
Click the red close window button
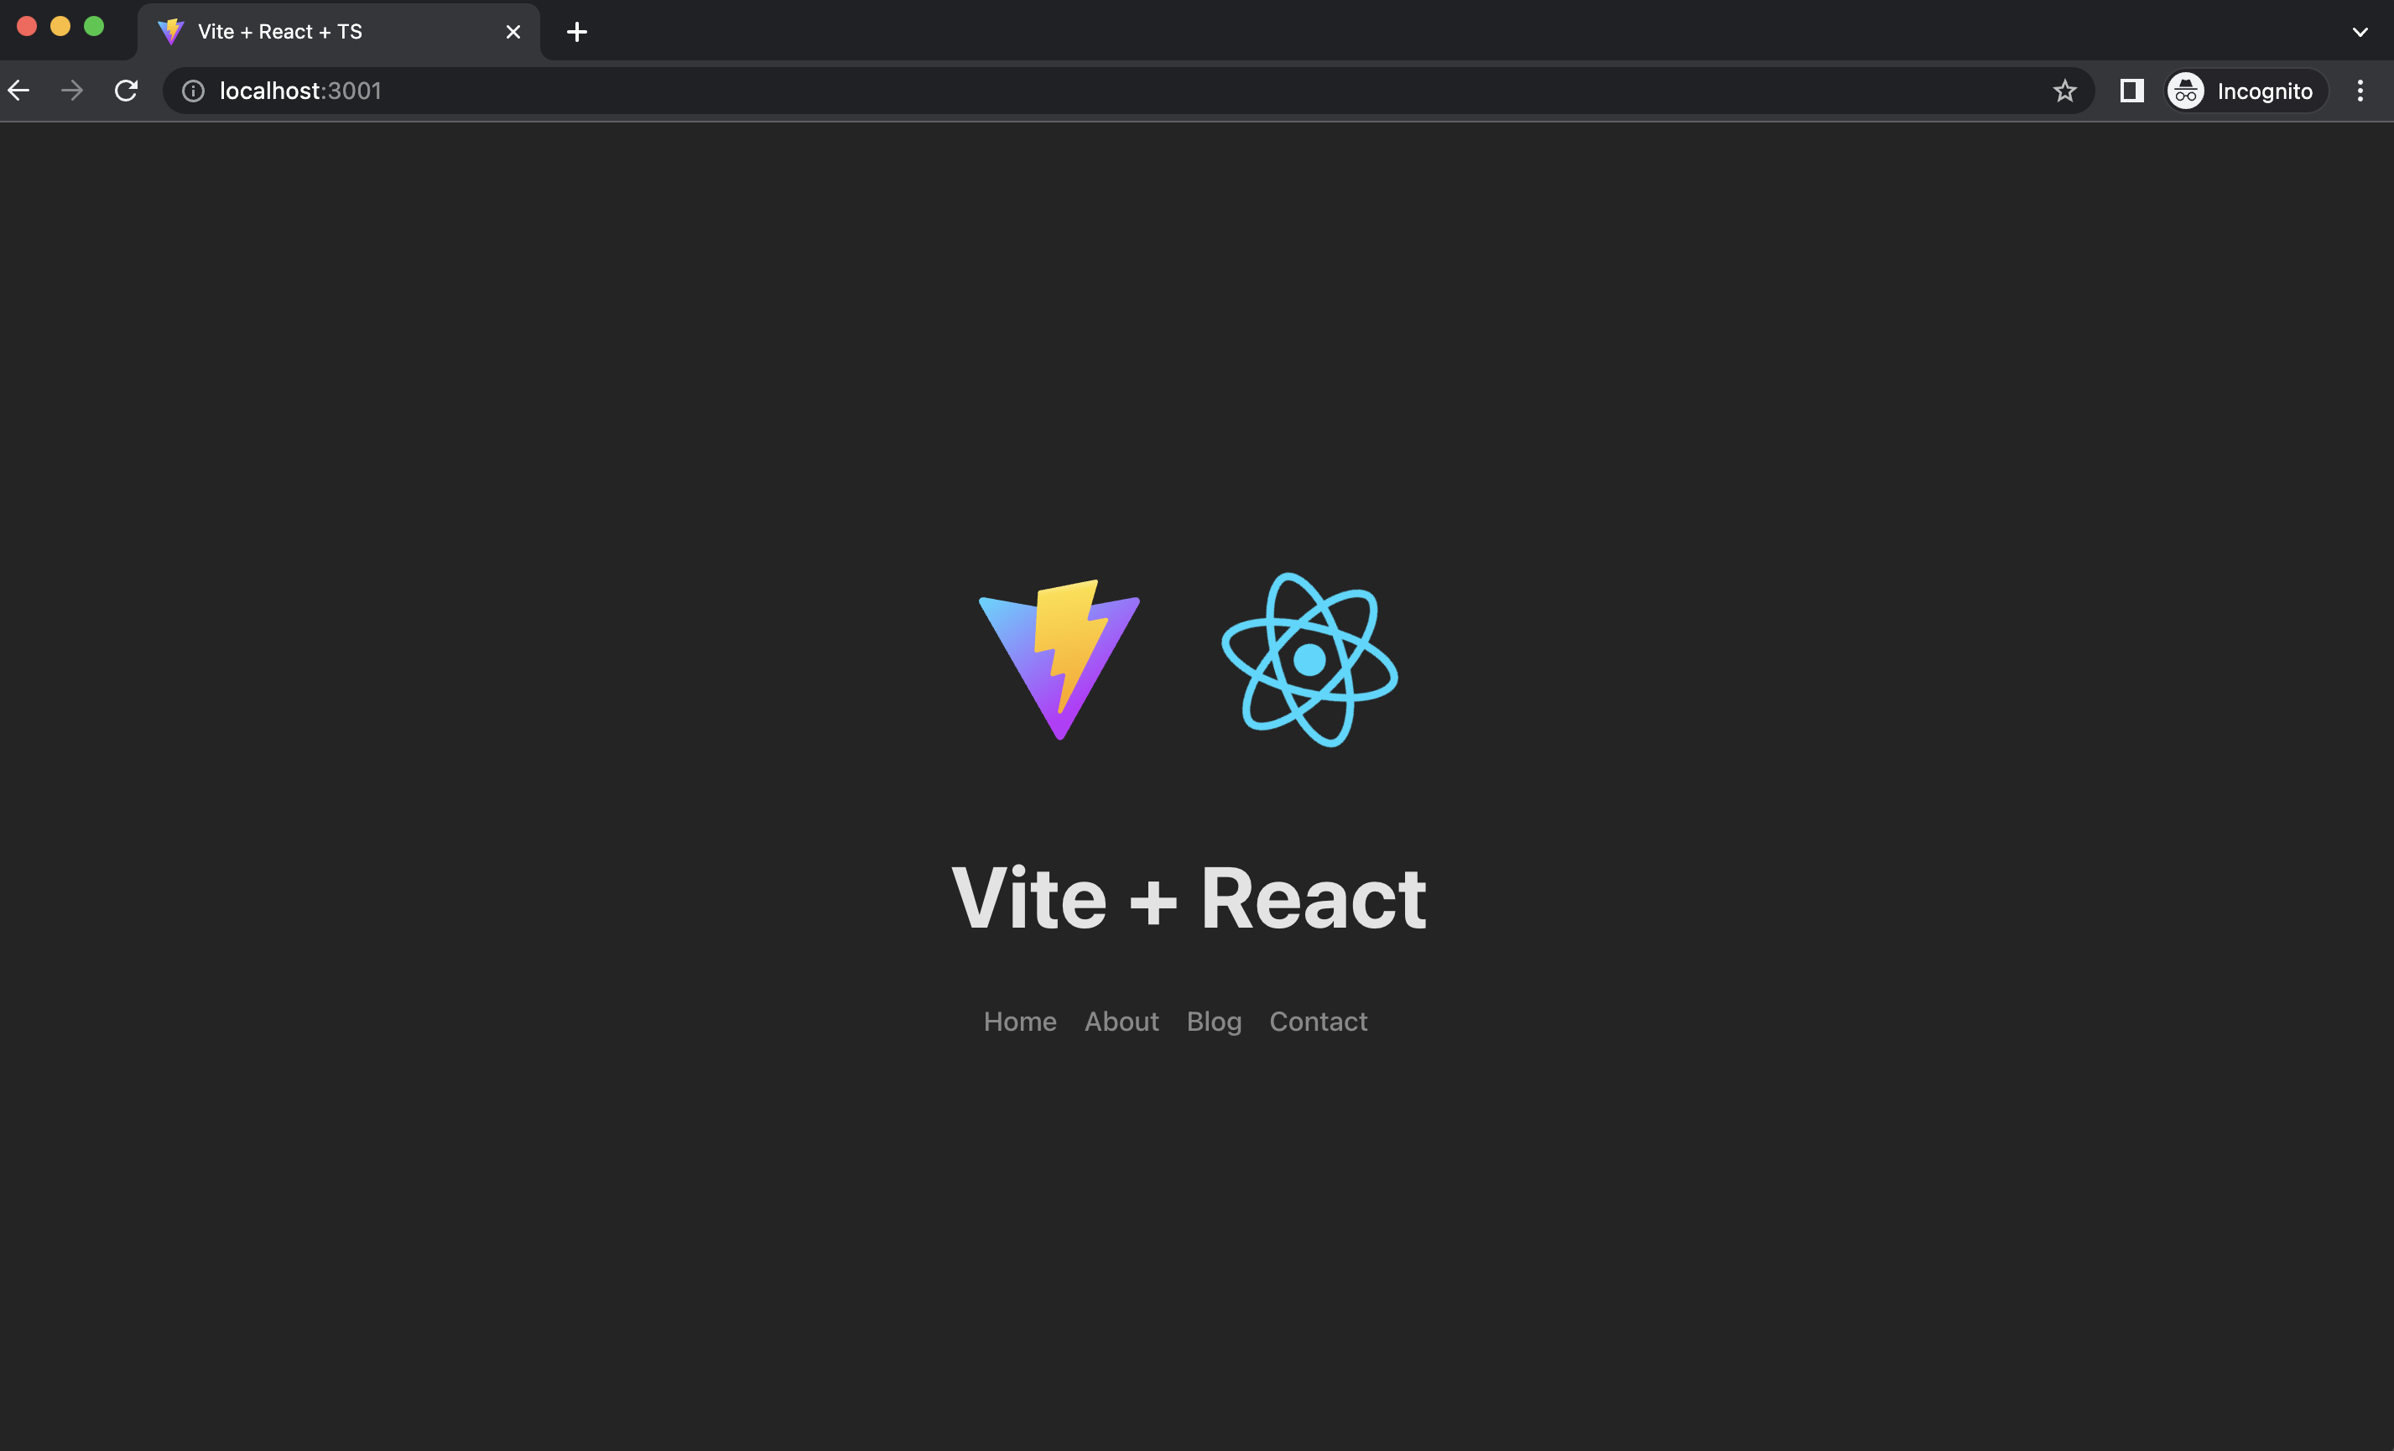(27, 26)
